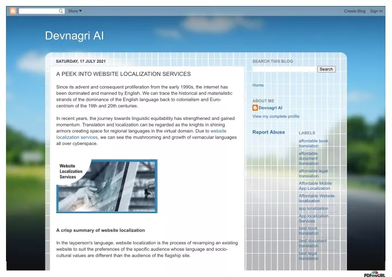Open the Create Blog link
This screenshot has width=392, height=277.
[x=354, y=11]
